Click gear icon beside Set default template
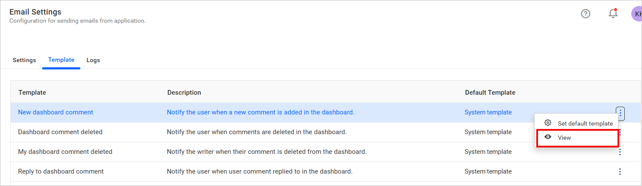Viewport: 642px width, 186px height. pos(547,123)
